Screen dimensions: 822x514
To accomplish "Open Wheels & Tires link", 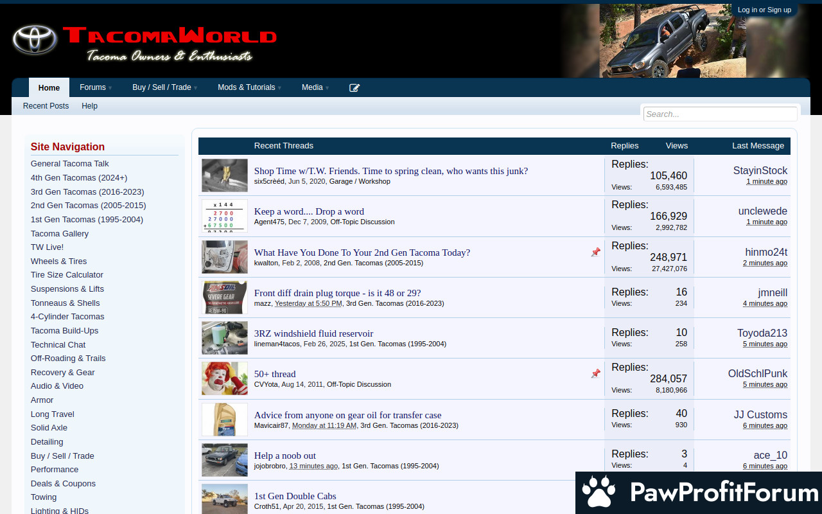I will point(58,261).
